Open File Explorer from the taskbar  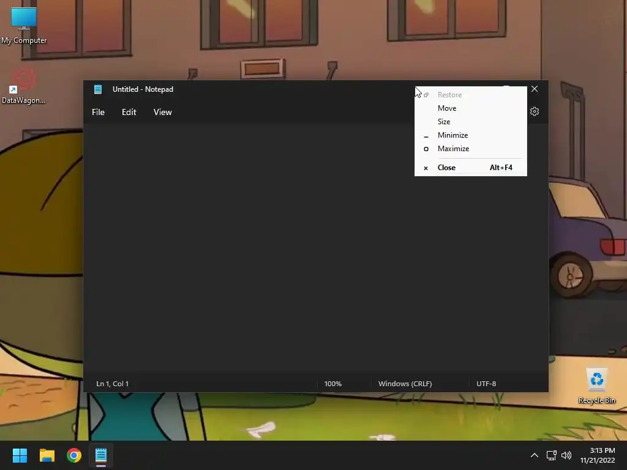click(47, 455)
